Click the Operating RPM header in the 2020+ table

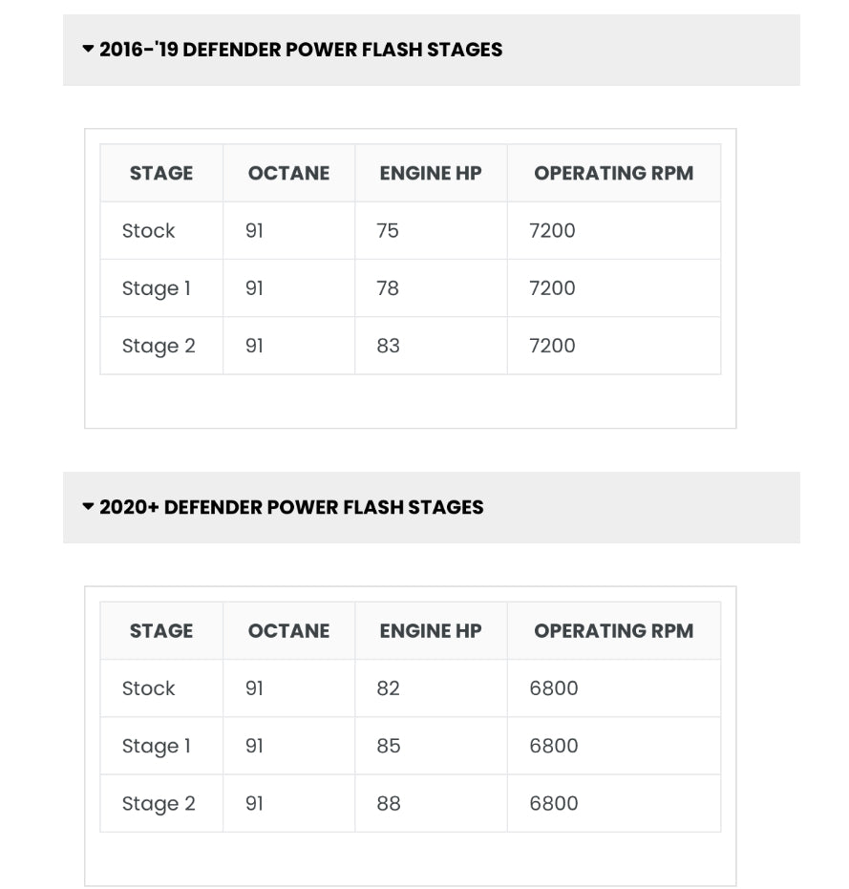coord(613,630)
